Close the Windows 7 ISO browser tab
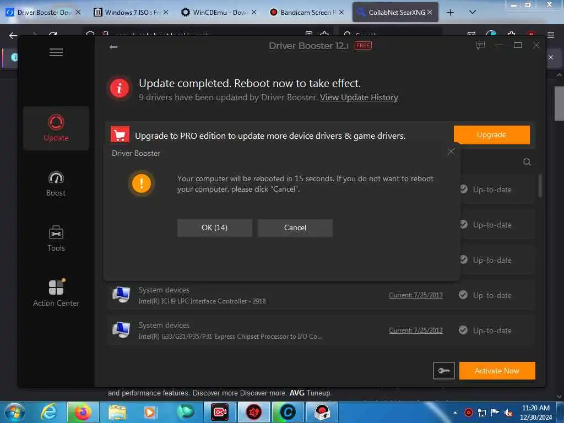The height and width of the screenshot is (423, 564). [x=166, y=12]
